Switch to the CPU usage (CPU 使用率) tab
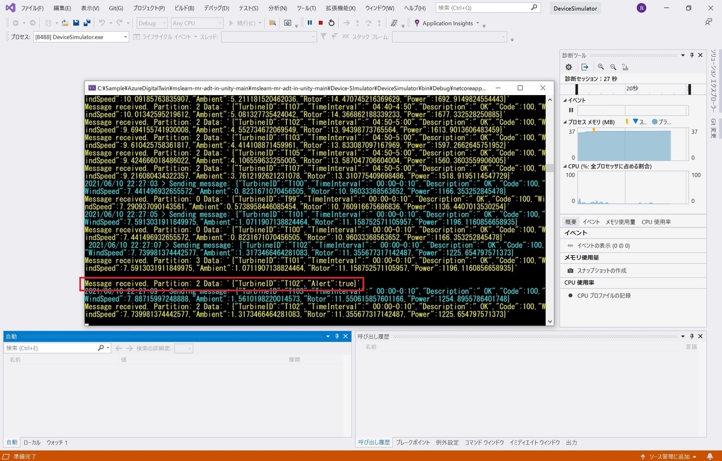This screenshot has height=461, width=722. click(656, 221)
